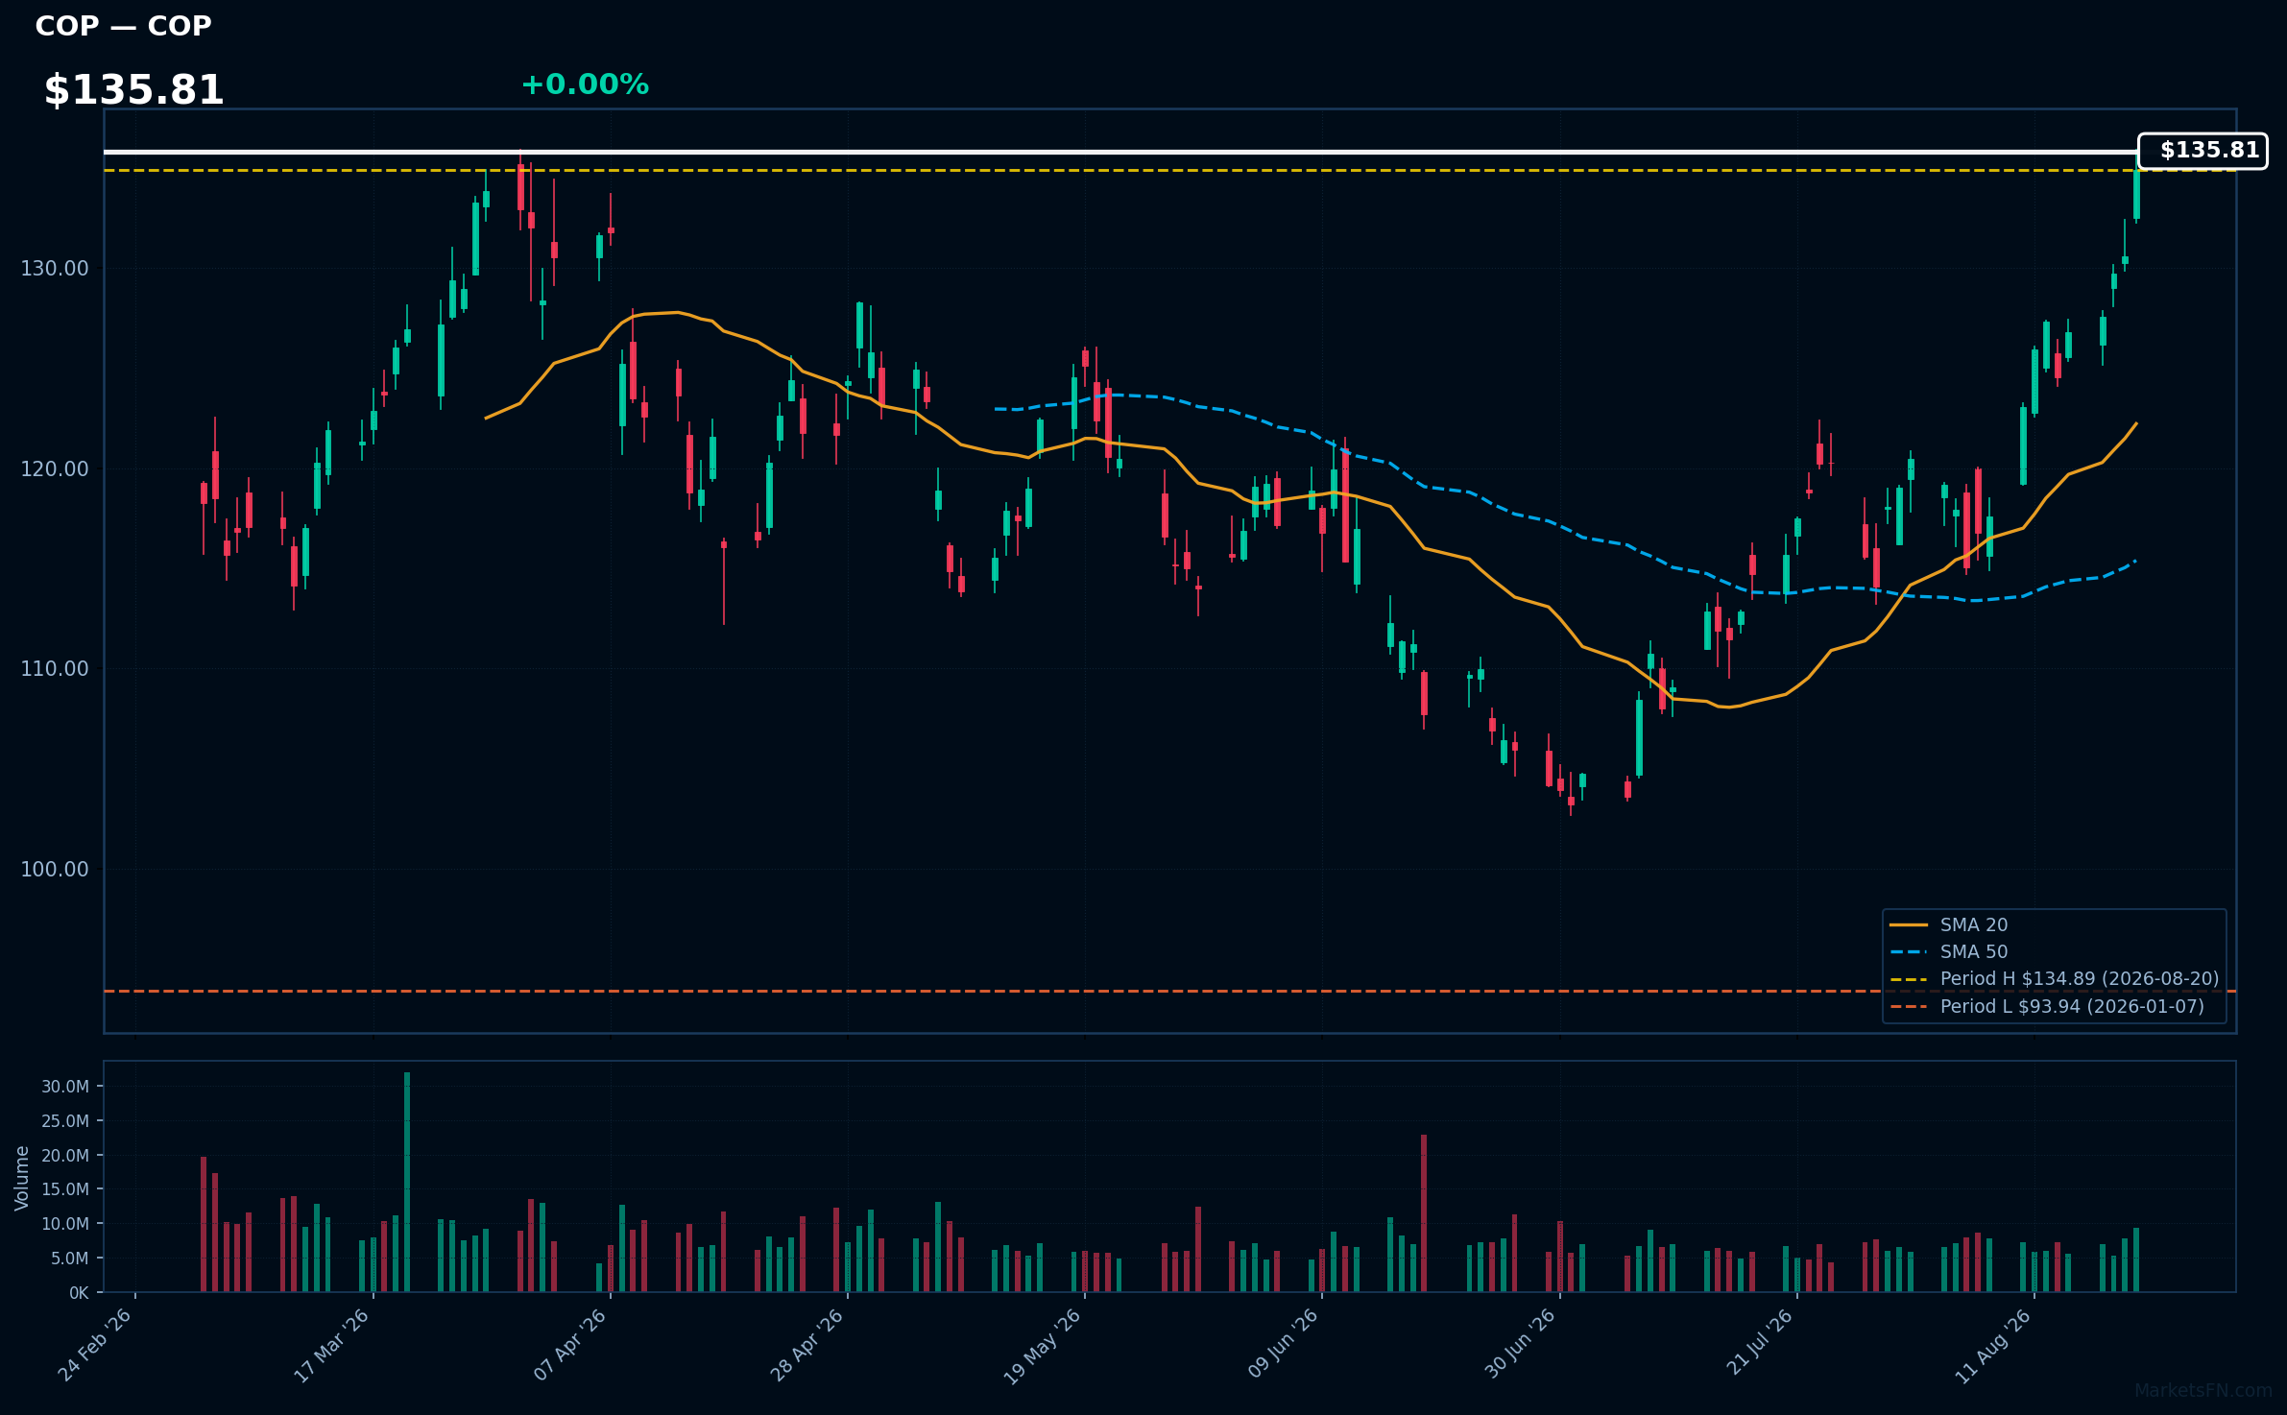Select the Period L $93.94 legend entry
Image resolution: width=2287 pixels, height=1415 pixels.
pyautogui.click(x=2046, y=1007)
